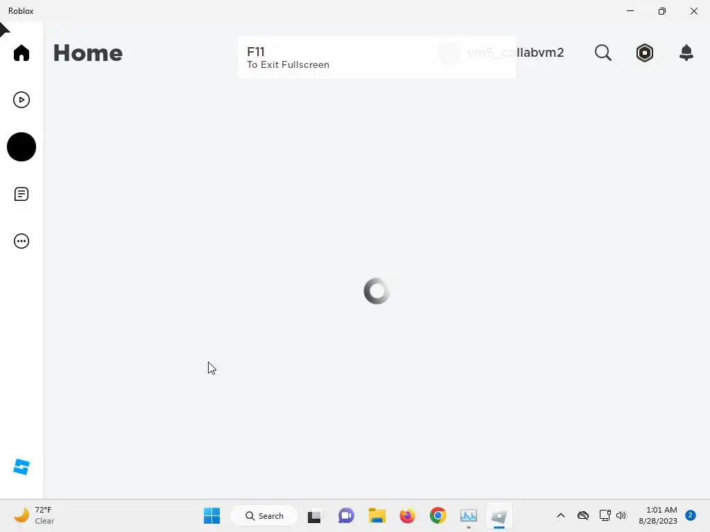Open the weather widget showing 72°F

click(x=34, y=515)
